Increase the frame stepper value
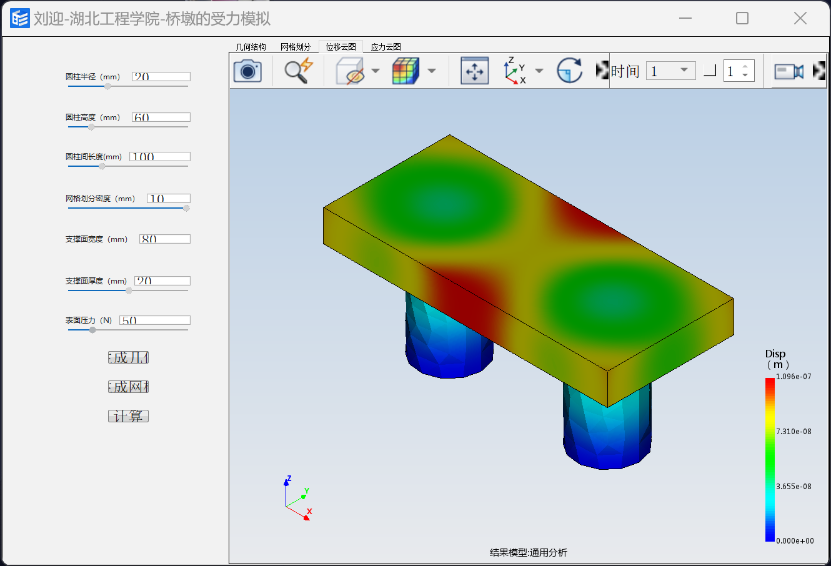 (745, 66)
